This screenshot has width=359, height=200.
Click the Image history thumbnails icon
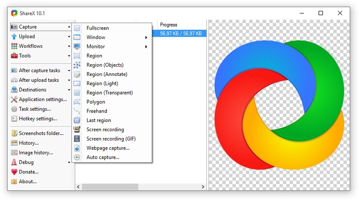(14, 153)
